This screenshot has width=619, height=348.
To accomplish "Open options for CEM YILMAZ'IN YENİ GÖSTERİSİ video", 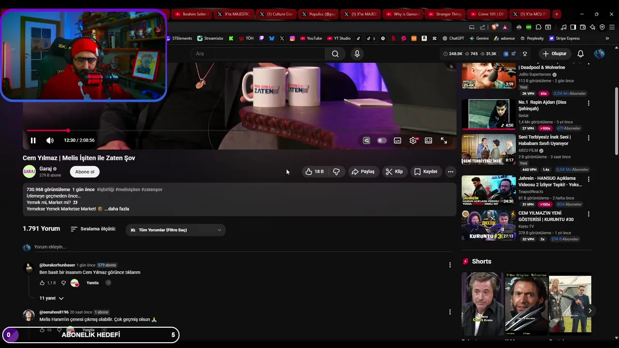I will pos(589,214).
